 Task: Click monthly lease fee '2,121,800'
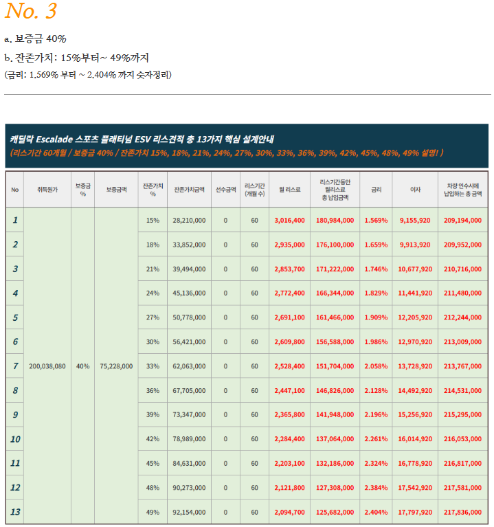(290, 488)
